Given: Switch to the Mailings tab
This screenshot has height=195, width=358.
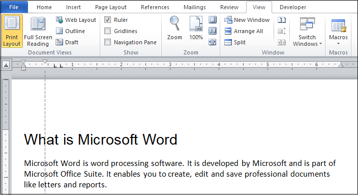Looking at the screenshot, I should (195, 7).
